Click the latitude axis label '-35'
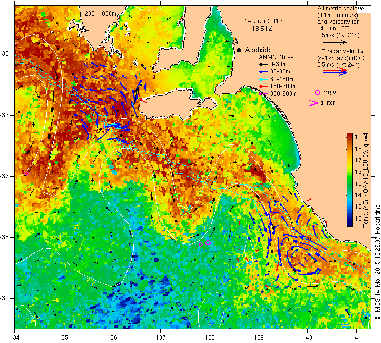This screenshot has height=343, width=381. 5,54
